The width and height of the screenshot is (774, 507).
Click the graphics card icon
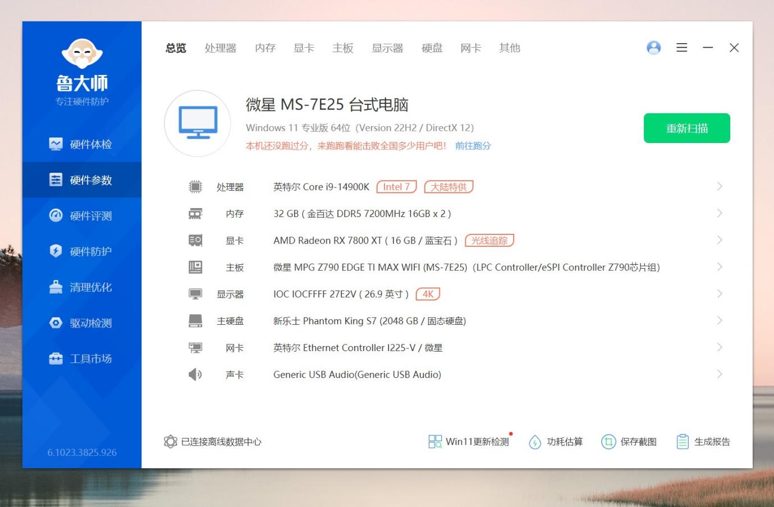pos(195,241)
